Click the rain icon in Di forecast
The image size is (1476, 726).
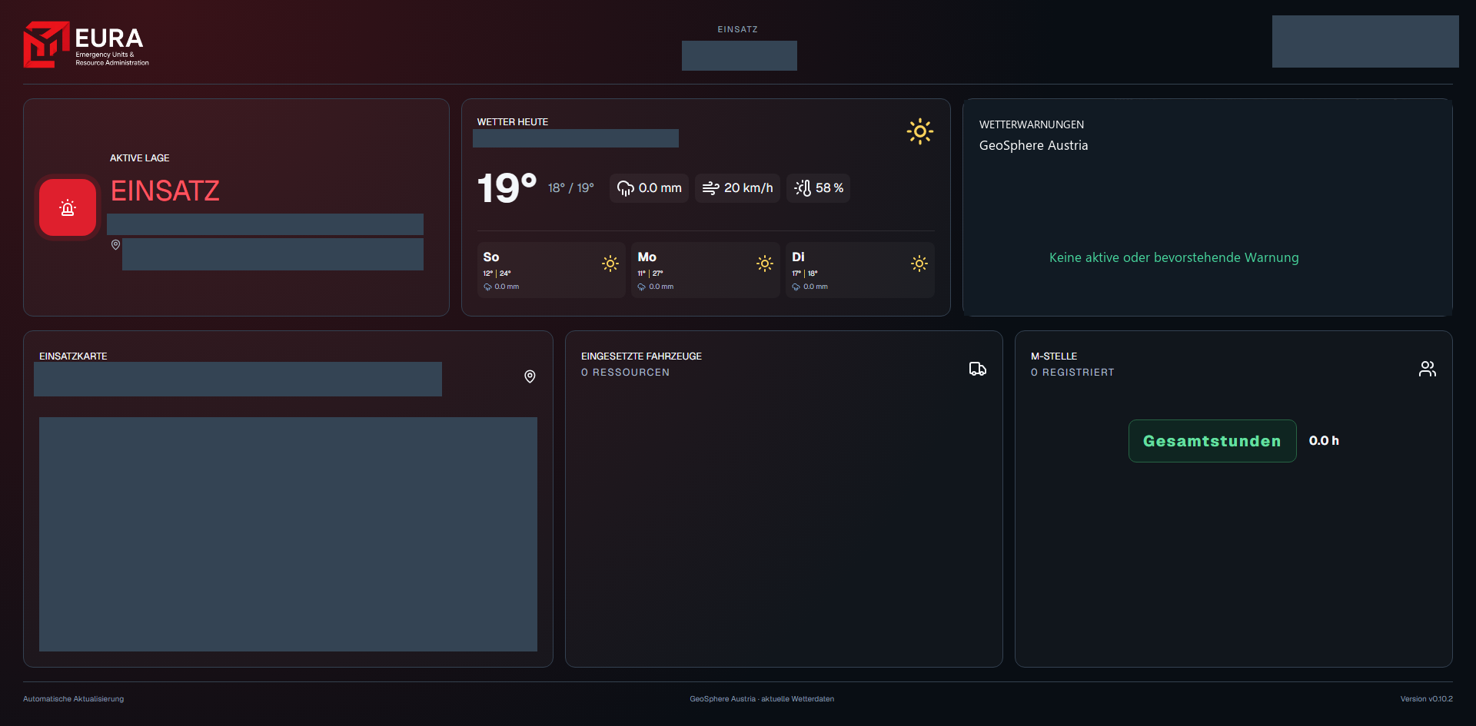pyautogui.click(x=796, y=287)
